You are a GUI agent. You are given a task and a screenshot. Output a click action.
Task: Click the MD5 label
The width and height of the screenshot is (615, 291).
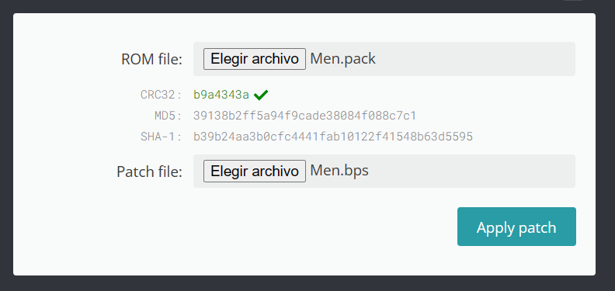tap(169, 116)
